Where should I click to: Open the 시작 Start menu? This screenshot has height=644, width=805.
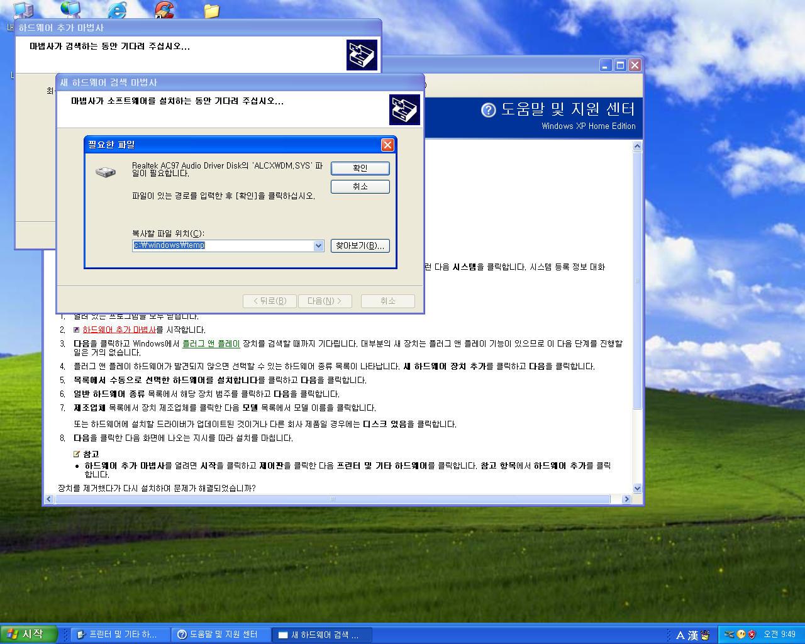click(29, 634)
